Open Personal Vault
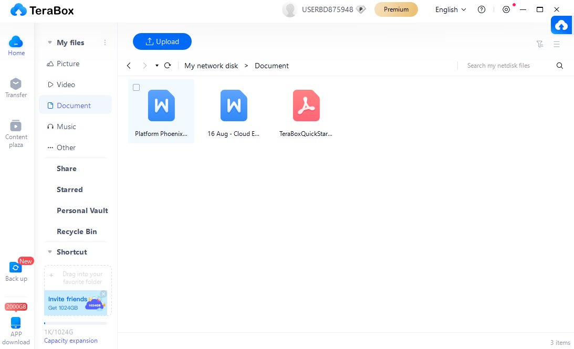This screenshot has height=349, width=574. click(x=82, y=211)
